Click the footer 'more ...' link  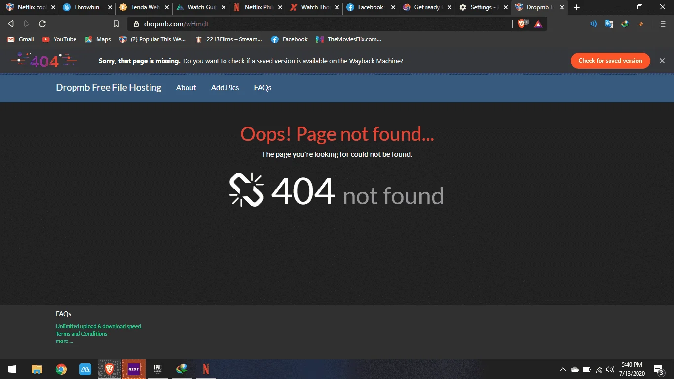click(64, 341)
